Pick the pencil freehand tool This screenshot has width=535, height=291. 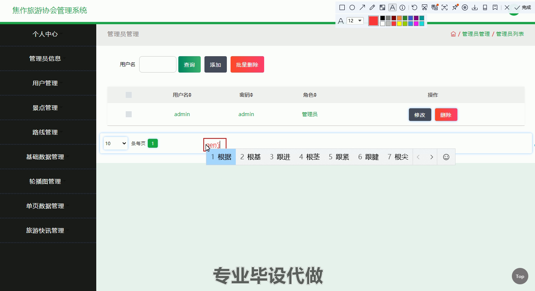click(x=372, y=7)
